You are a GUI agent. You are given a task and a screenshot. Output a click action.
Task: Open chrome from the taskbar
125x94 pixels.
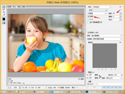click(x=75, y=92)
